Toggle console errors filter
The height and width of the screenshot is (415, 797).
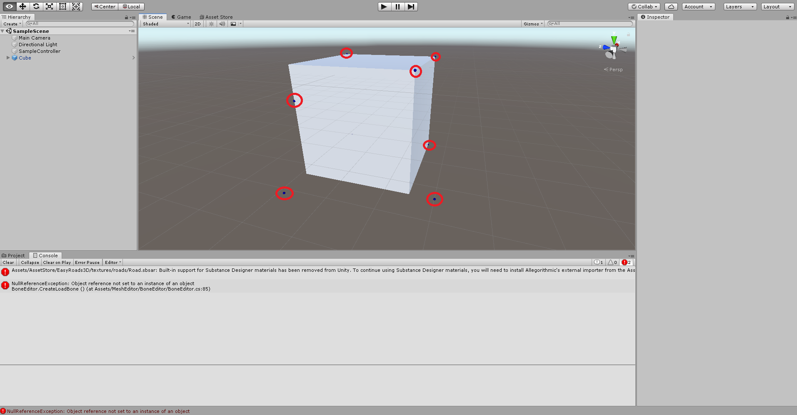coord(627,262)
